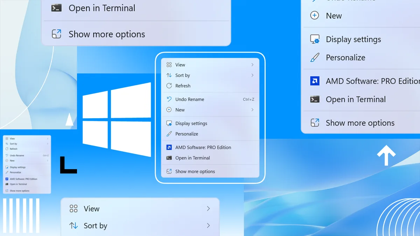Screen dimensions: 420x236
Task: Click the large New plus icon in the top-right crop
Action: [315, 16]
